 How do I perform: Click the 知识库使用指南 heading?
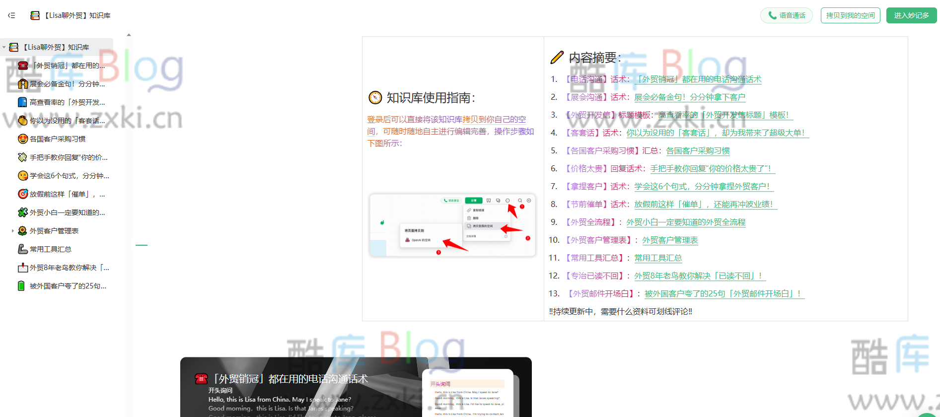431,98
